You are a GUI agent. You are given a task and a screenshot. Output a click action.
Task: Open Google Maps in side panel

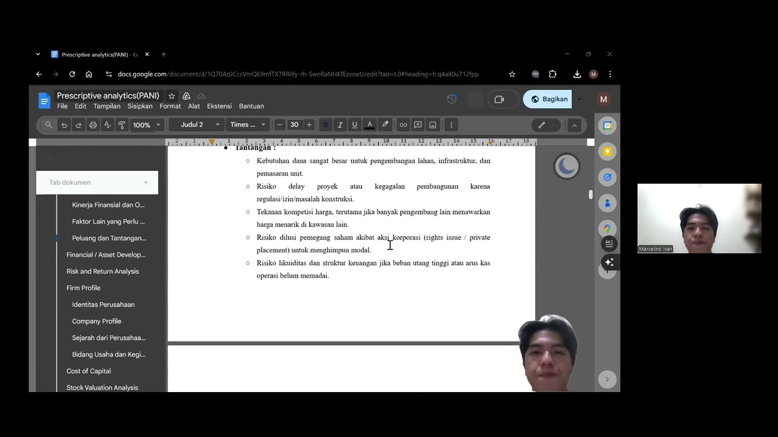[x=607, y=229]
